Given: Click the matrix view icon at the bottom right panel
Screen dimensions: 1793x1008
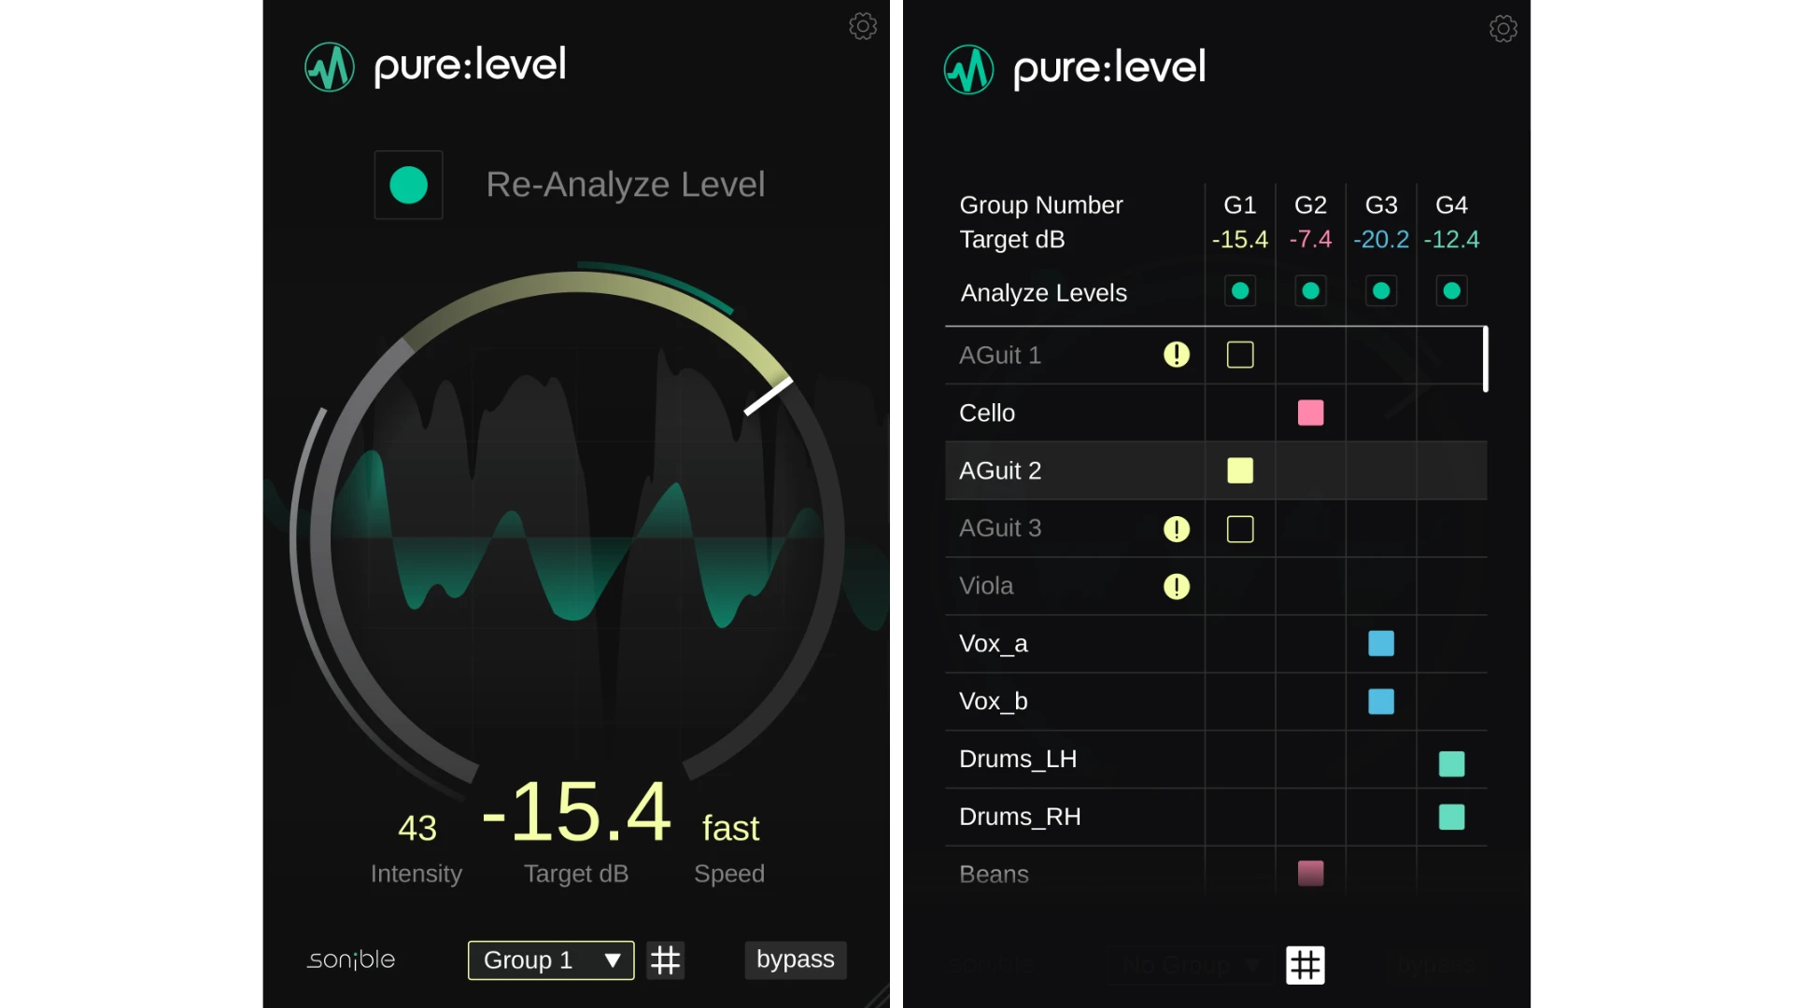Looking at the screenshot, I should pyautogui.click(x=1306, y=965).
